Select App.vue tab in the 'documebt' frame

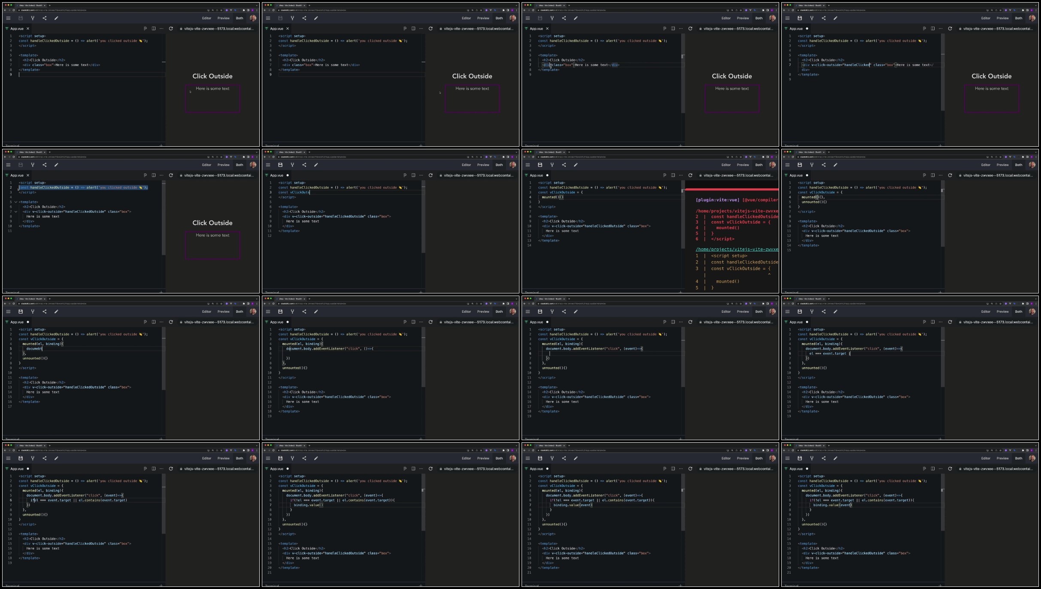point(17,322)
